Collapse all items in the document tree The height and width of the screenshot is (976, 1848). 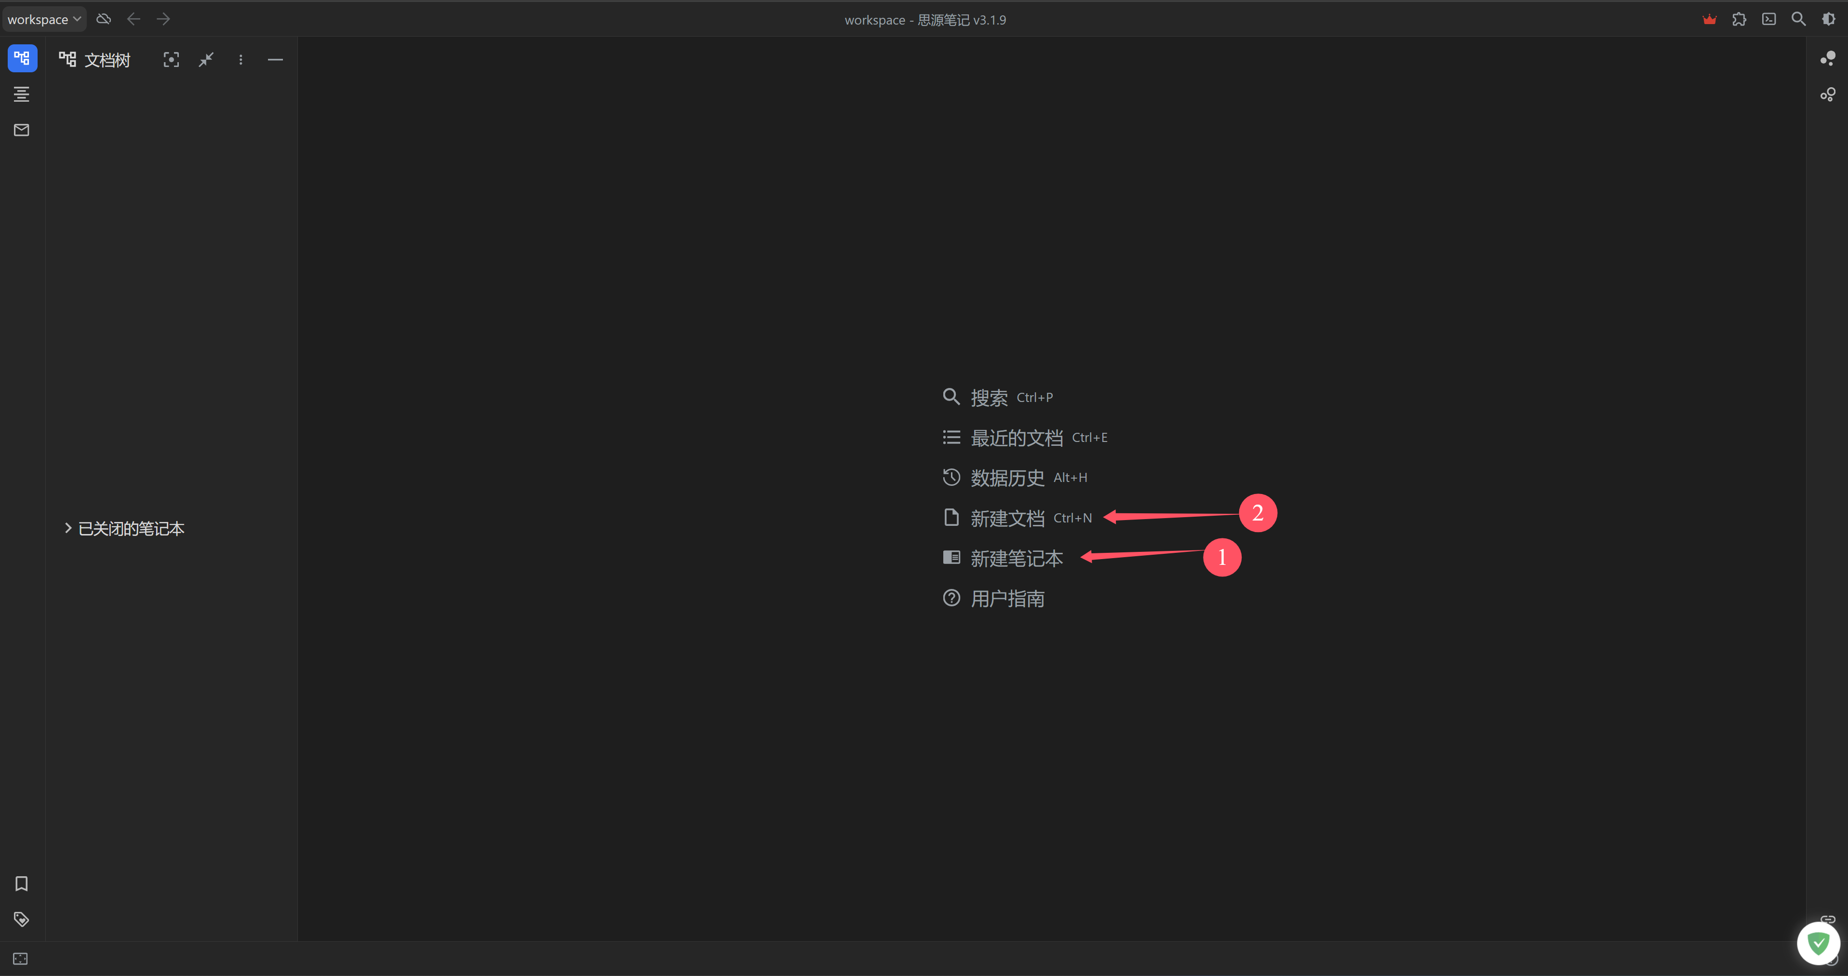[206, 59]
